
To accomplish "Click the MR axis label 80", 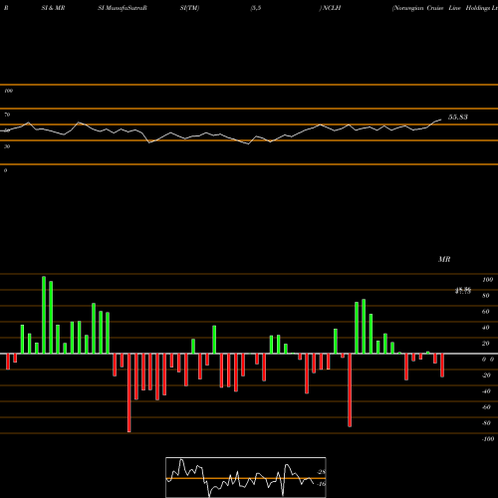I will 486,296.
